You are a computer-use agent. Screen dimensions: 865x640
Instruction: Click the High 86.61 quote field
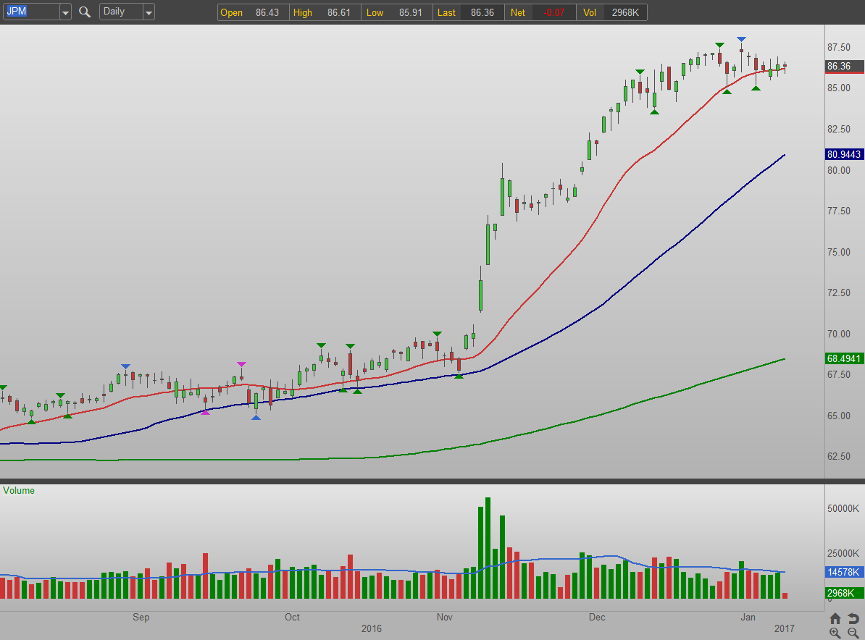point(325,12)
